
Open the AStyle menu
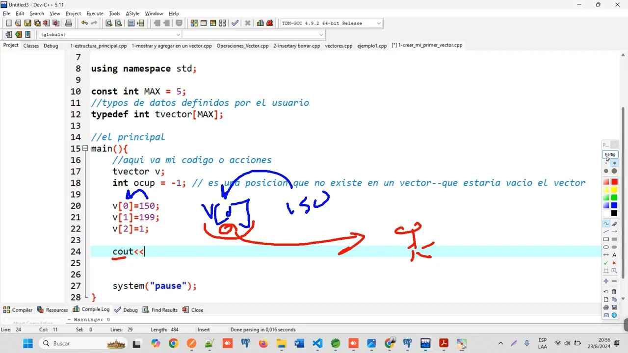click(x=132, y=13)
